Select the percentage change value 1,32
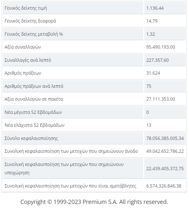 tap(151, 34)
